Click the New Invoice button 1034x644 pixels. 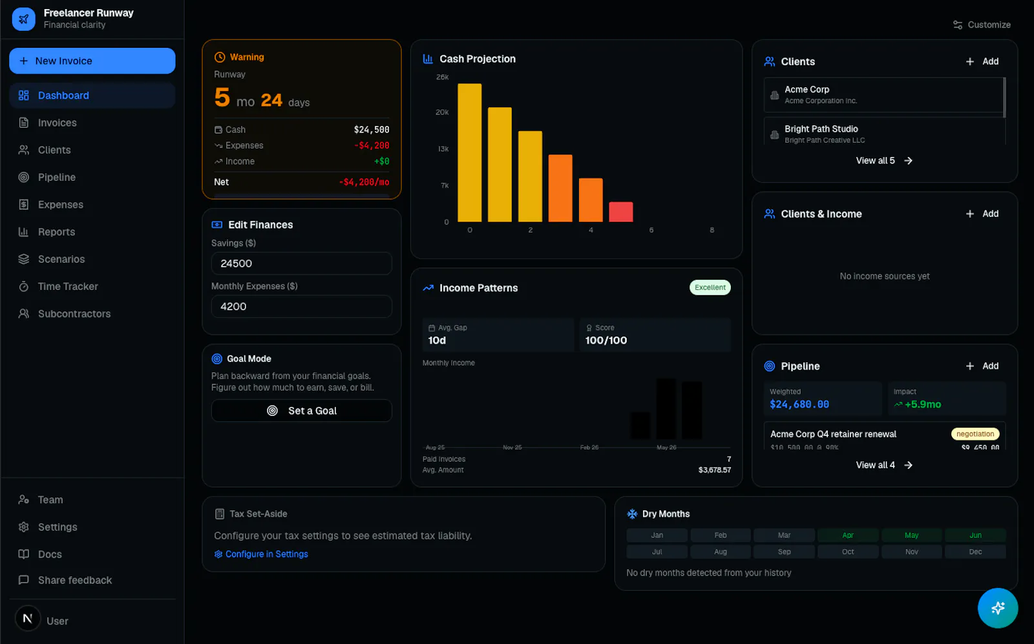92,61
